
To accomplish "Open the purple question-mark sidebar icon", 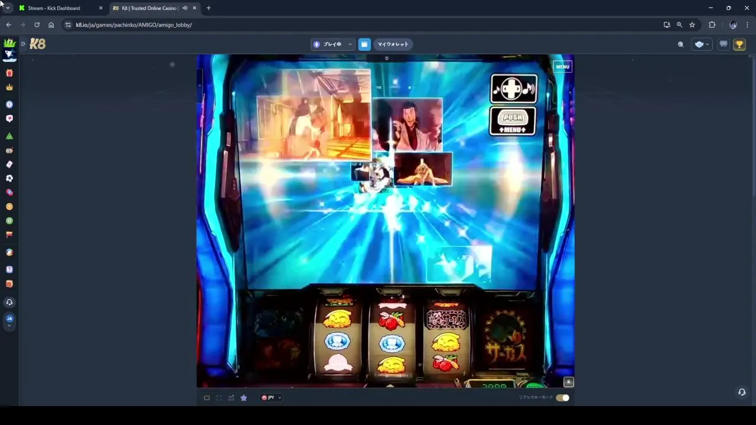I will [9, 270].
